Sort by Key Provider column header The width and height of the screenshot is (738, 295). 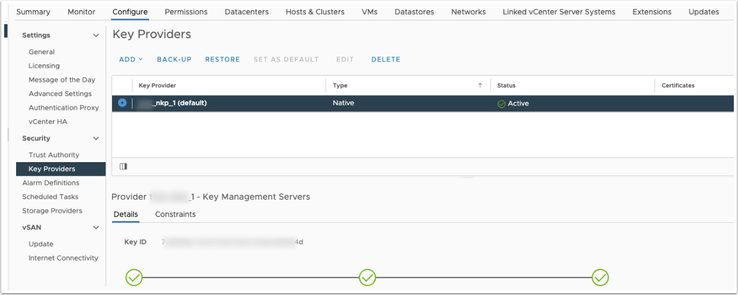coord(157,86)
